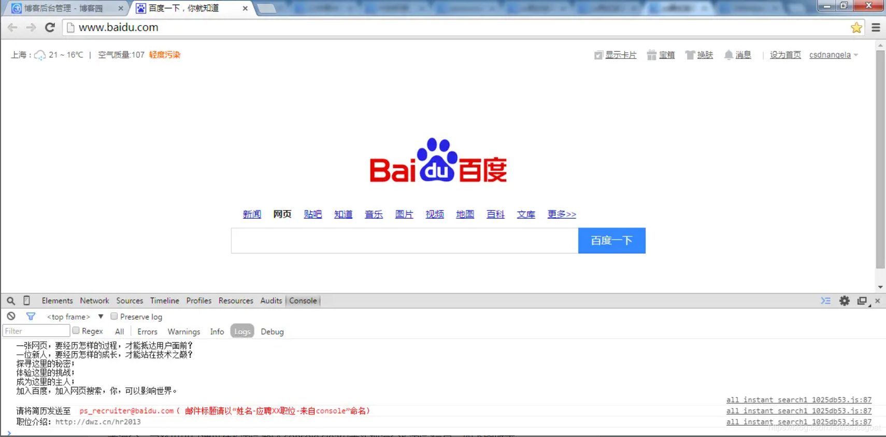Open the 视频 category
The width and height of the screenshot is (886, 437).
(435, 214)
